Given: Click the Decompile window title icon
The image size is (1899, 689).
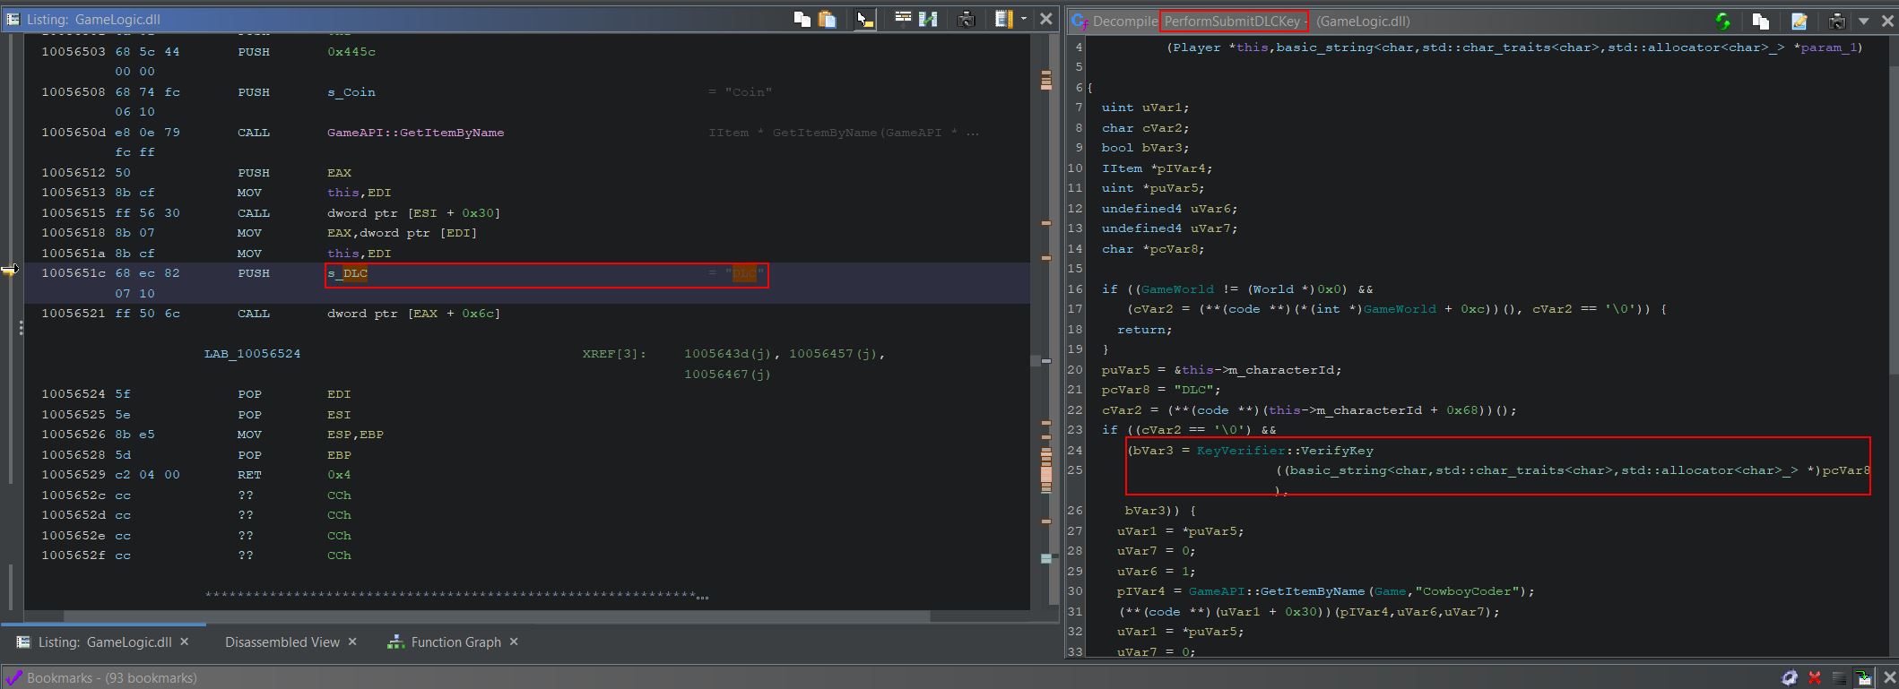Looking at the screenshot, I should [1080, 22].
